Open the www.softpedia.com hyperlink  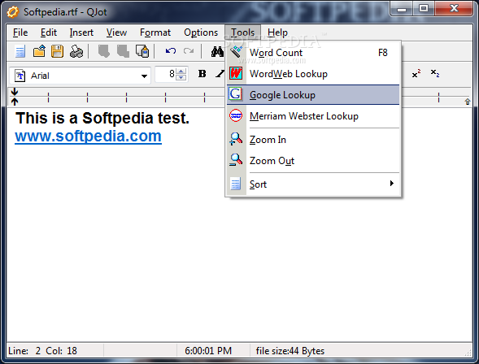(x=89, y=136)
